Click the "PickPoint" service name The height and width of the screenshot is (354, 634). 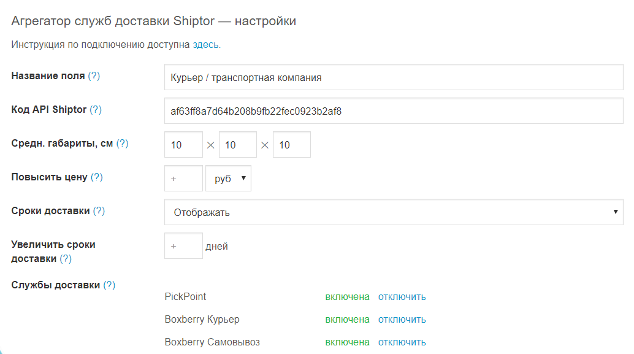tap(185, 296)
